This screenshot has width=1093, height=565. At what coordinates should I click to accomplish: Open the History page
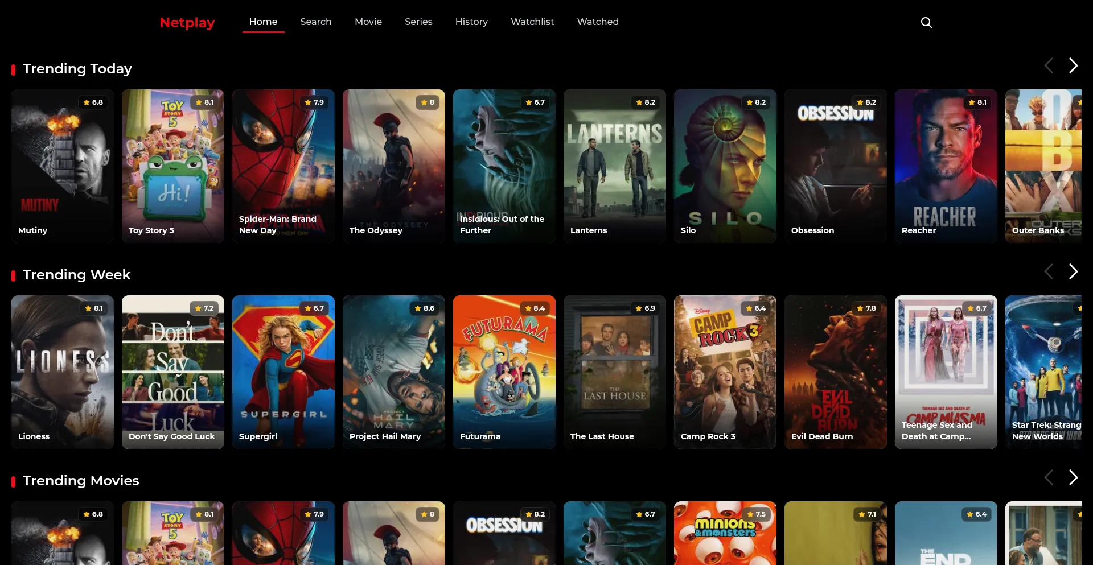coord(471,22)
